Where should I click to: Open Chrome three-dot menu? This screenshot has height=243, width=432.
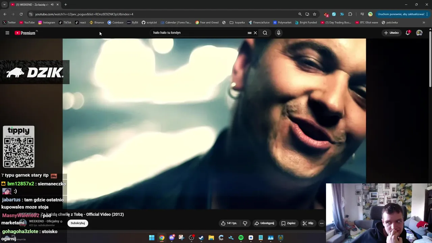pos(427,14)
